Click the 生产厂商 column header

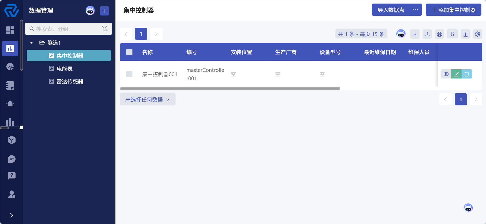[286, 52]
